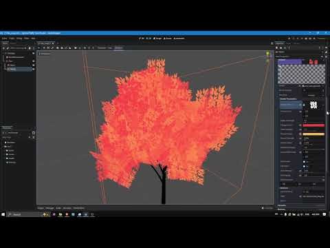This screenshot has height=248, width=330.
Task: Activate the Scale Mode tool
Action: click(x=52, y=48)
